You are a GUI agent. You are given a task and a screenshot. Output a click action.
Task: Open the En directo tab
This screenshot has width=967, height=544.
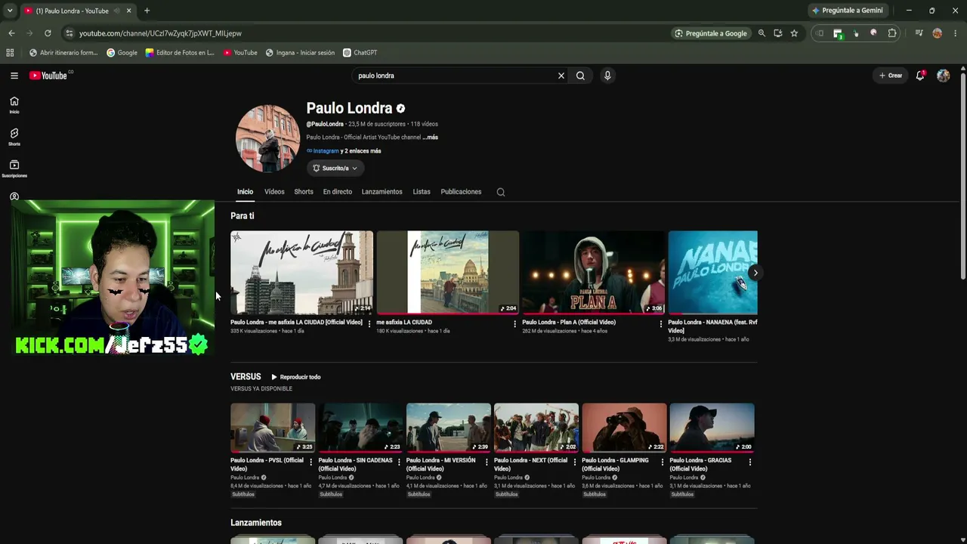click(338, 192)
